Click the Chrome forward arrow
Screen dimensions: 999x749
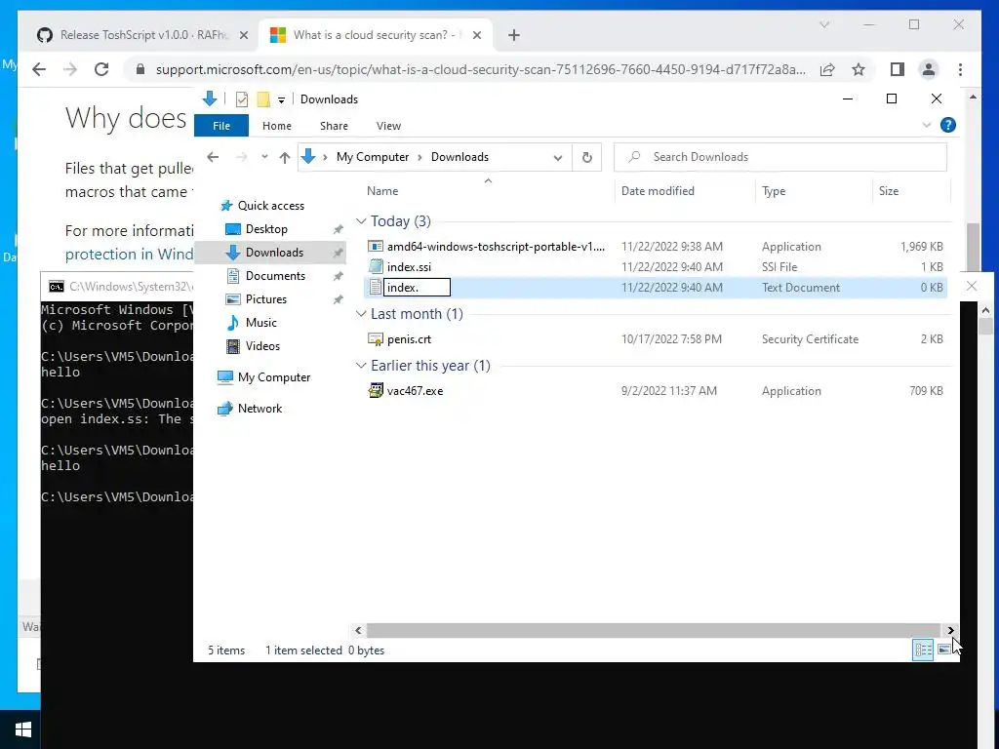tap(70, 69)
